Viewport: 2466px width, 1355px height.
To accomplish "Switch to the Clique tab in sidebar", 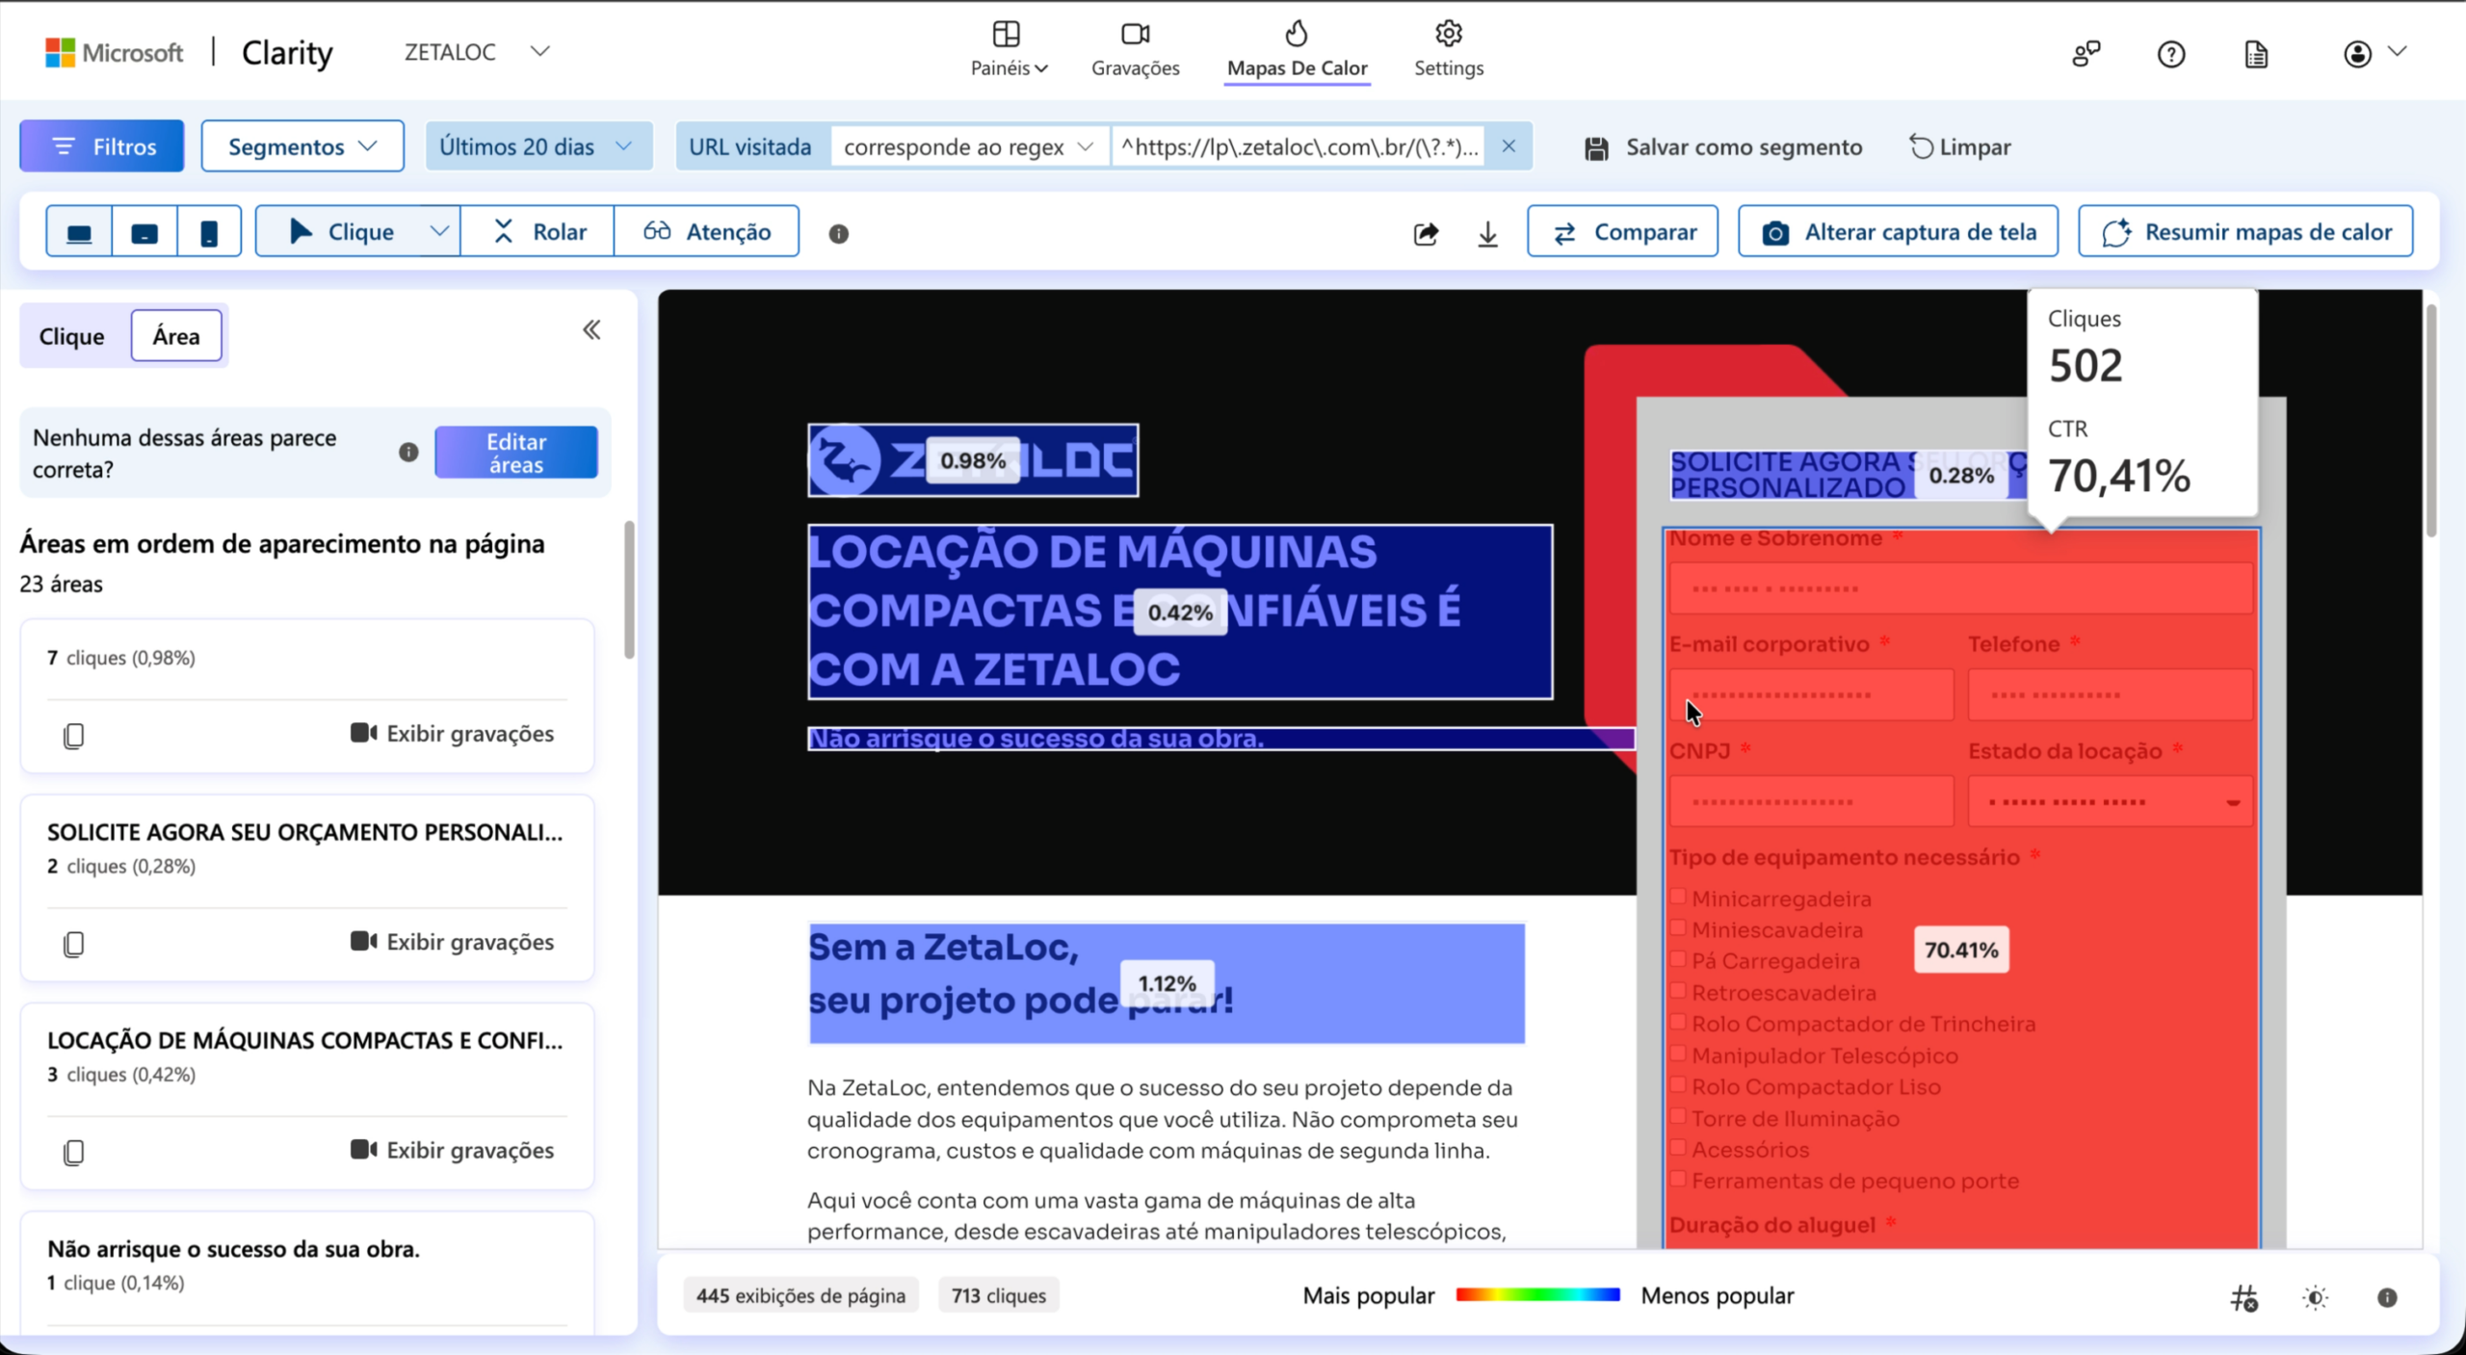I will pos(71,336).
